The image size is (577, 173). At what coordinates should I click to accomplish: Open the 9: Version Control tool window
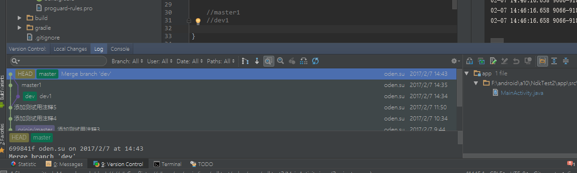[x=118, y=164]
